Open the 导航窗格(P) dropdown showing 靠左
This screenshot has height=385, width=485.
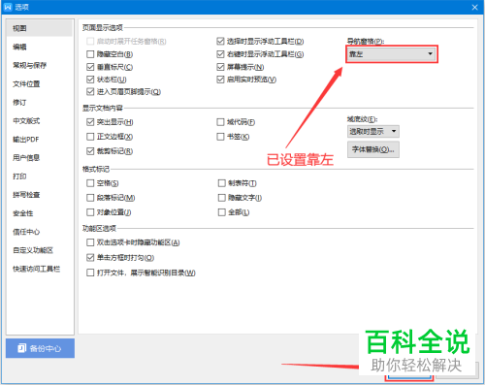tap(392, 54)
